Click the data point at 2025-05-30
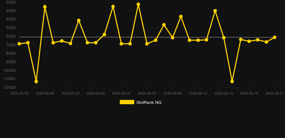This screenshot has width=285, height=138. click(x=96, y=43)
